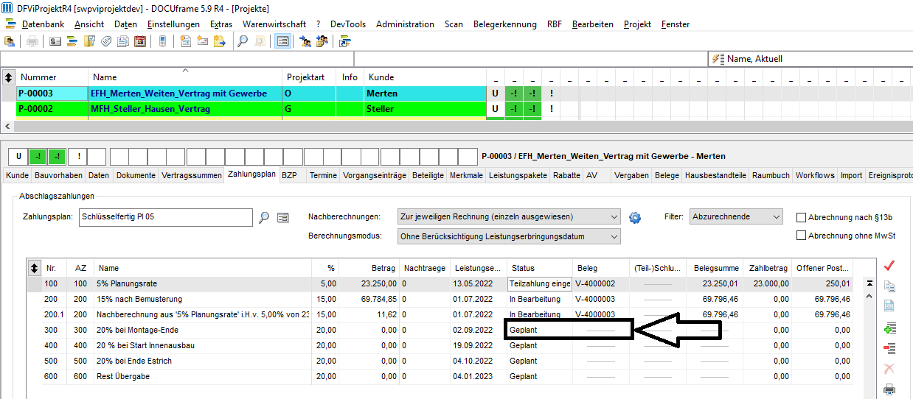Switch to the Leistungspakete tab
This screenshot has height=399, width=913.
click(x=519, y=176)
